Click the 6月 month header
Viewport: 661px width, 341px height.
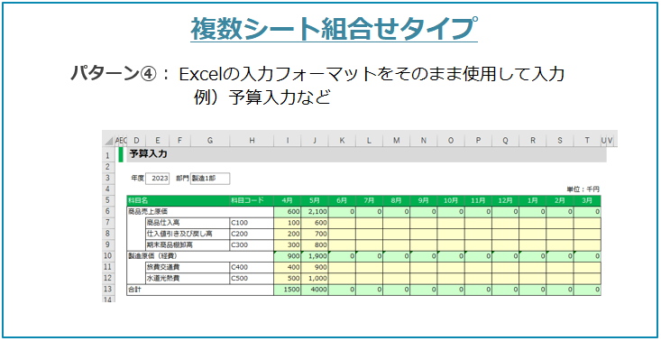(x=342, y=200)
